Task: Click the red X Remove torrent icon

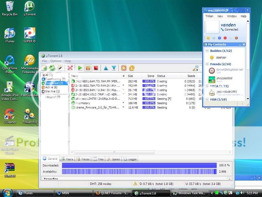Action: [70, 68]
